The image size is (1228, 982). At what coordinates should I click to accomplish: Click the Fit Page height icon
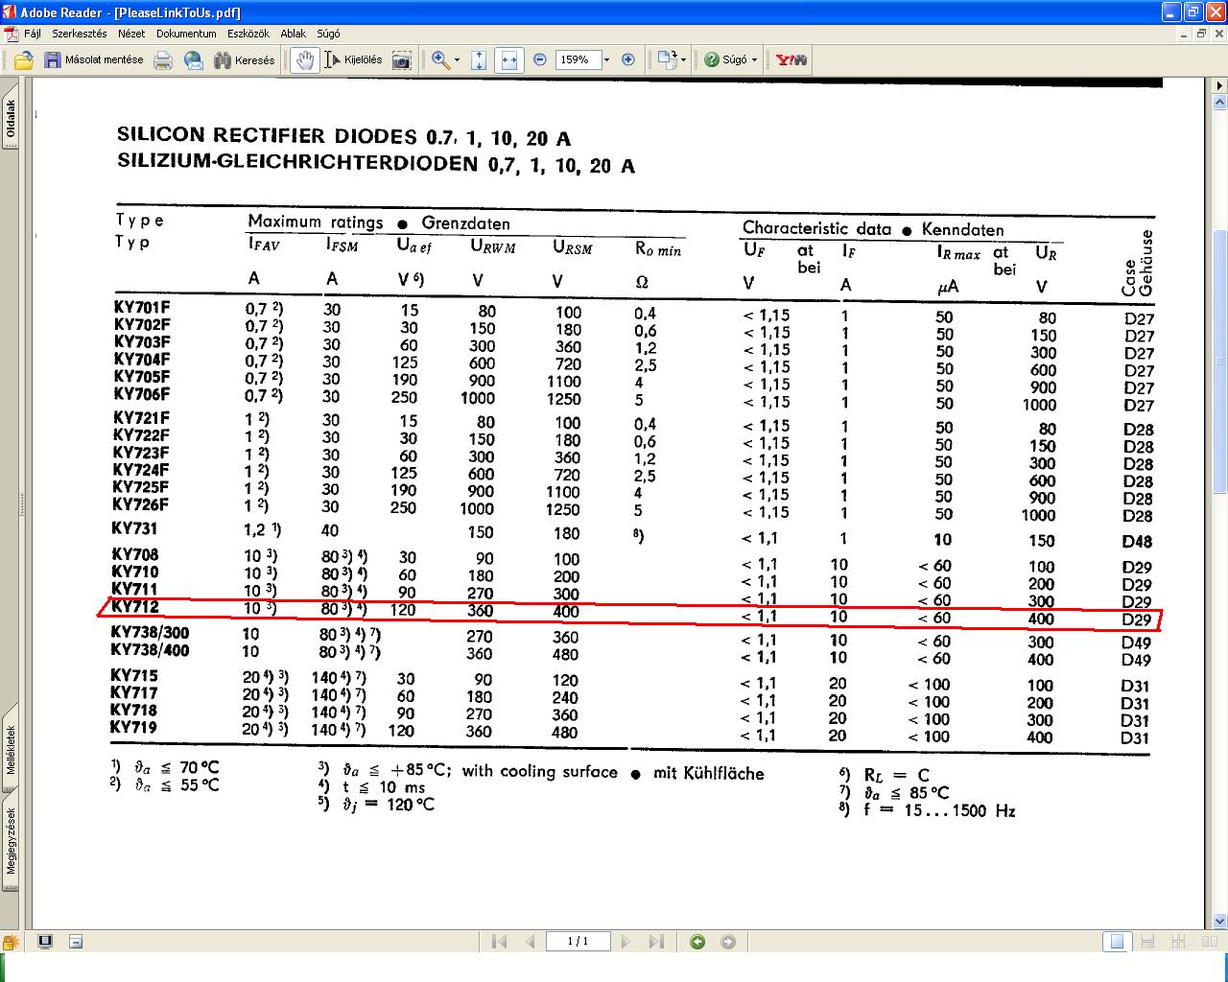[x=480, y=60]
